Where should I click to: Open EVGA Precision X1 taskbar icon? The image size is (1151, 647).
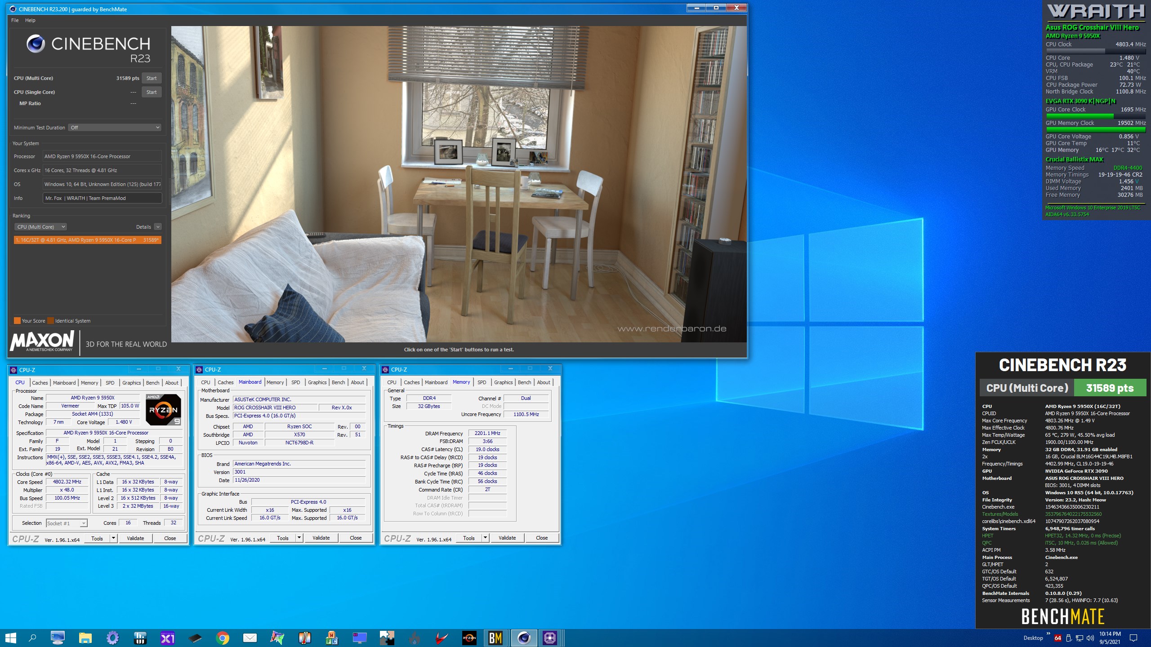click(167, 638)
